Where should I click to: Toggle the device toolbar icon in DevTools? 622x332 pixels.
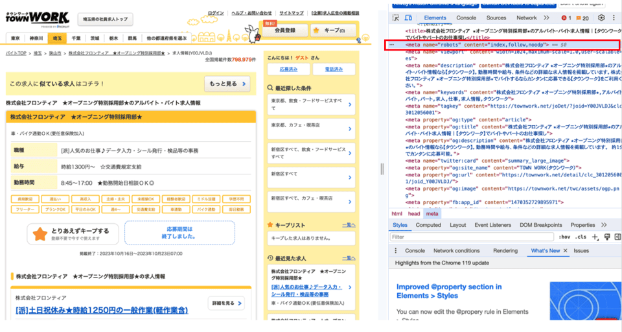click(408, 18)
